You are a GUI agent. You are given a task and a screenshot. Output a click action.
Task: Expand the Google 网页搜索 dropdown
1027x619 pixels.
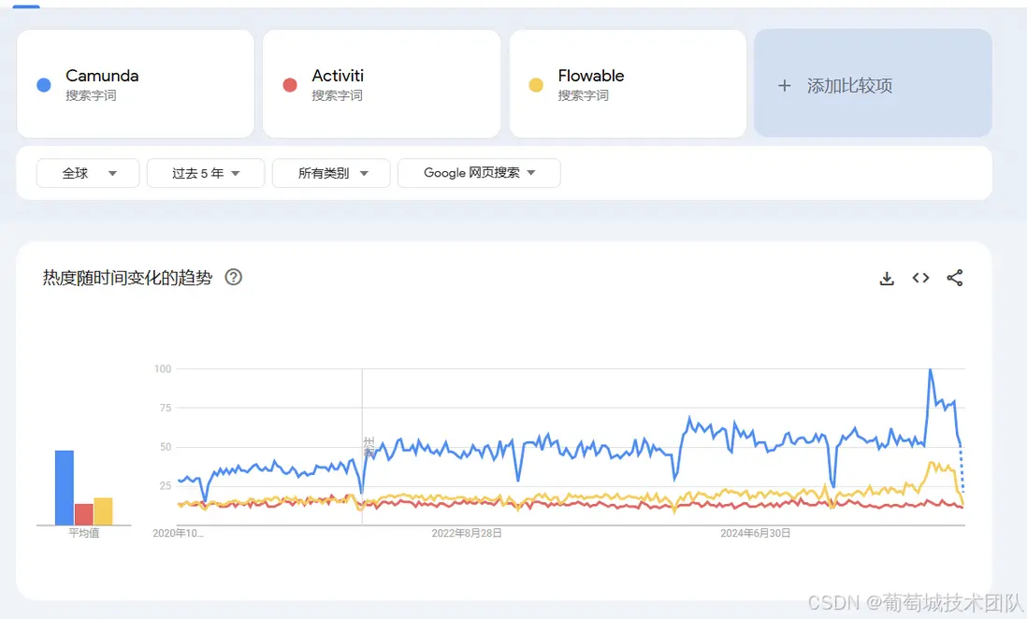click(479, 173)
